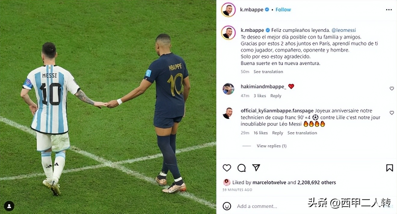Click See translation under the caption
The height and width of the screenshot is (214, 397).
pos(268,72)
